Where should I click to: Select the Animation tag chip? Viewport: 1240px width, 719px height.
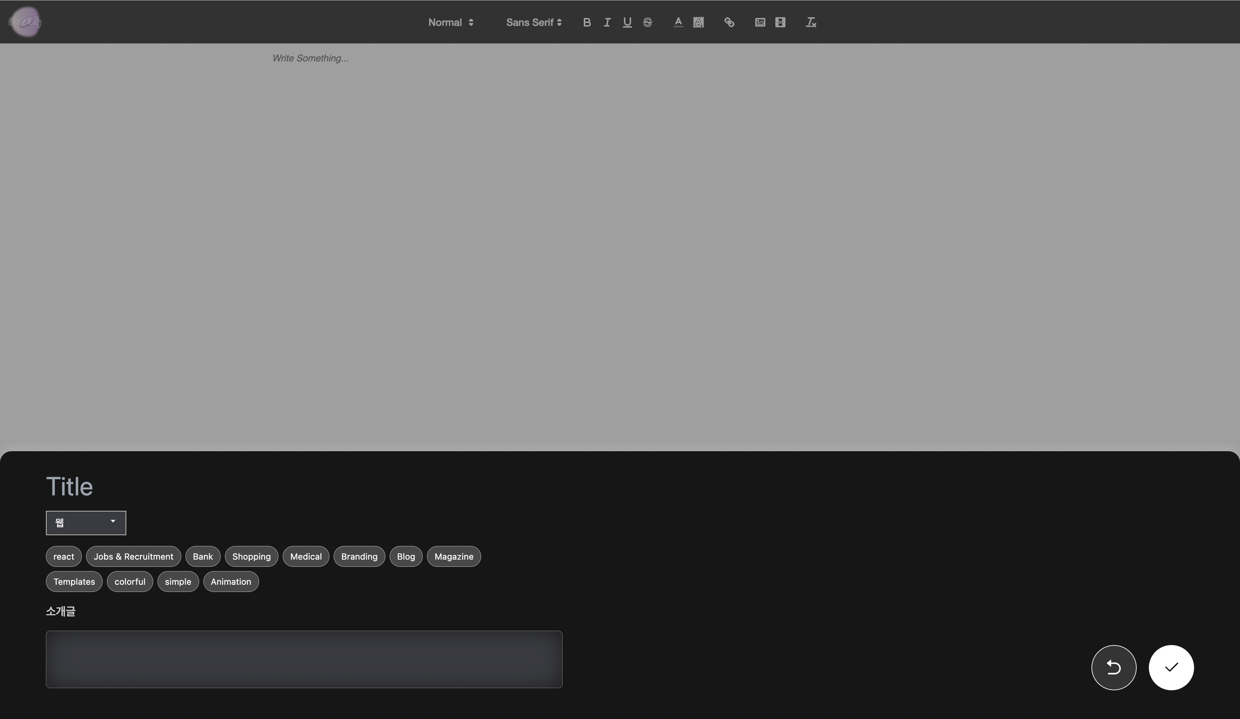point(231,582)
